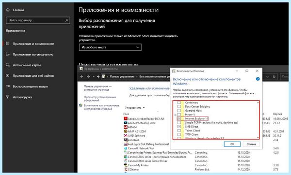
Task: Open the Автозагрузка settings section
Action: point(22,97)
